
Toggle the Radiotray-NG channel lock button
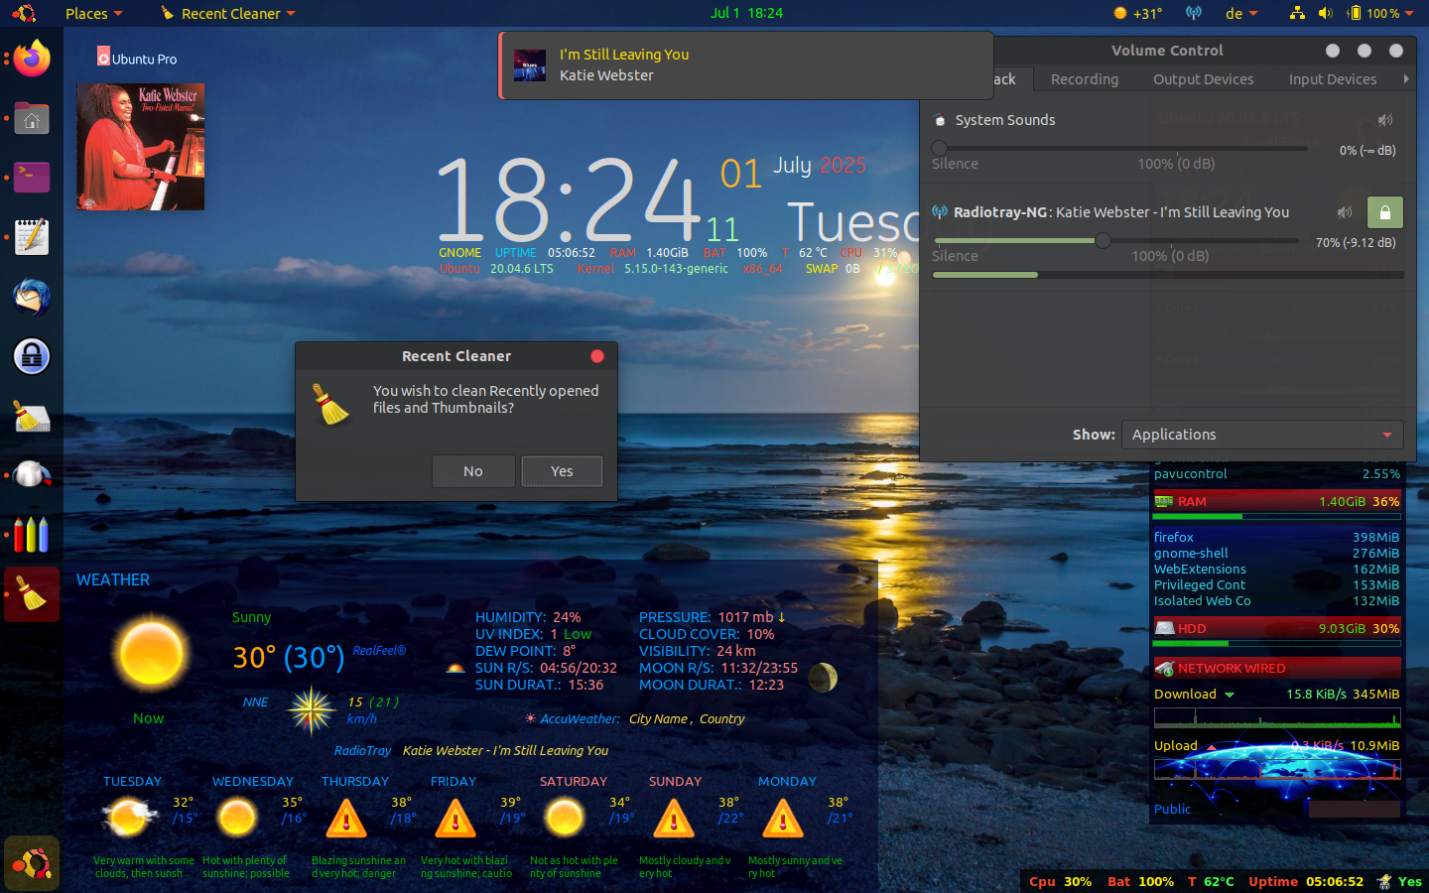click(x=1385, y=212)
